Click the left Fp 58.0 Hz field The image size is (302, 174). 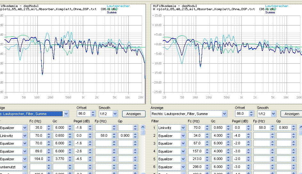[x=104, y=136]
